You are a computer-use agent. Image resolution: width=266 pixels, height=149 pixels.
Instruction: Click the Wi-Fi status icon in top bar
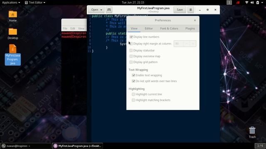(x=246, y=2)
